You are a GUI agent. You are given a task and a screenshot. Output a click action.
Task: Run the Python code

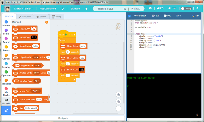pos(195,16)
